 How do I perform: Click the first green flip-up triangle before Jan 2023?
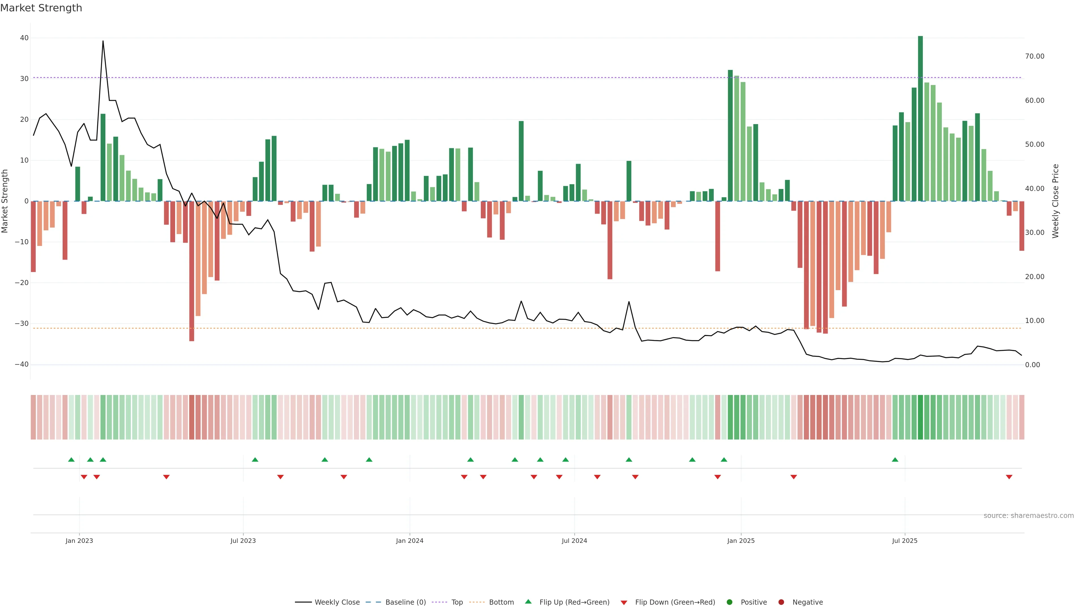point(71,460)
